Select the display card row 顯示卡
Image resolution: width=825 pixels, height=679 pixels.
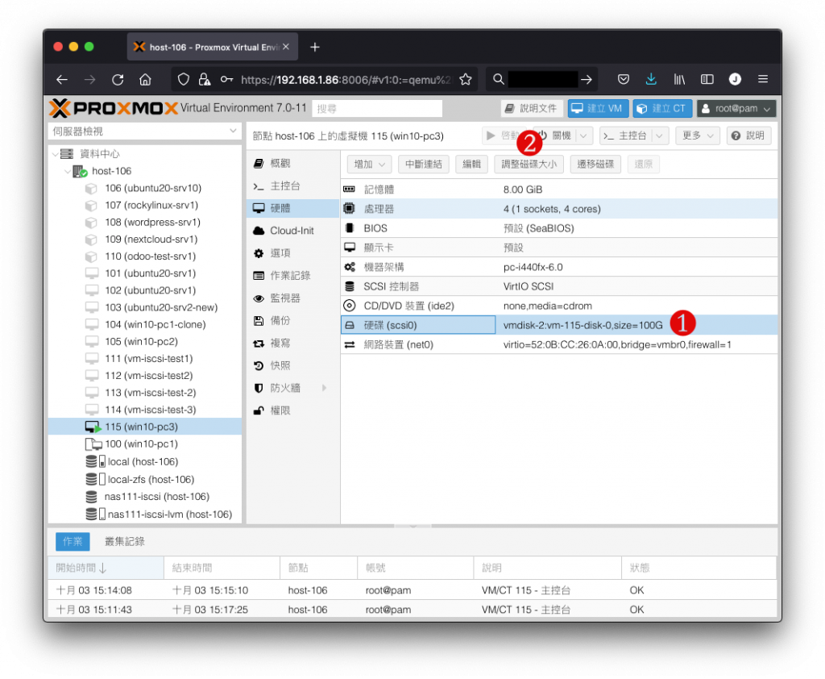click(559, 248)
